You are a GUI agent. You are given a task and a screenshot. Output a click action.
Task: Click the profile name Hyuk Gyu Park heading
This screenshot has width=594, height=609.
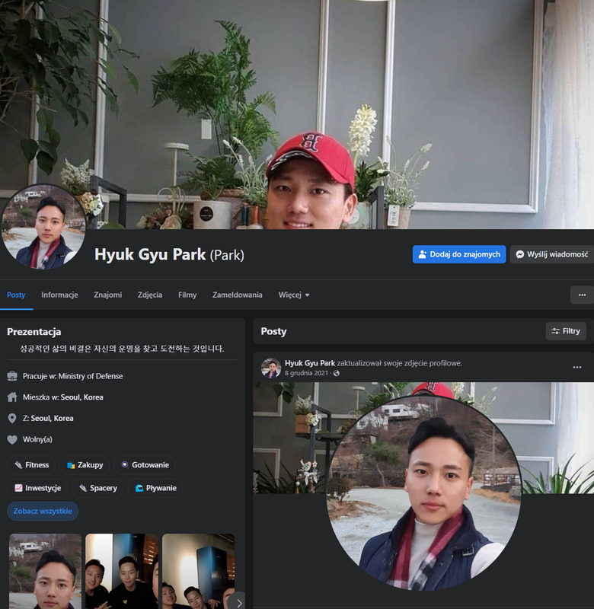pos(150,254)
